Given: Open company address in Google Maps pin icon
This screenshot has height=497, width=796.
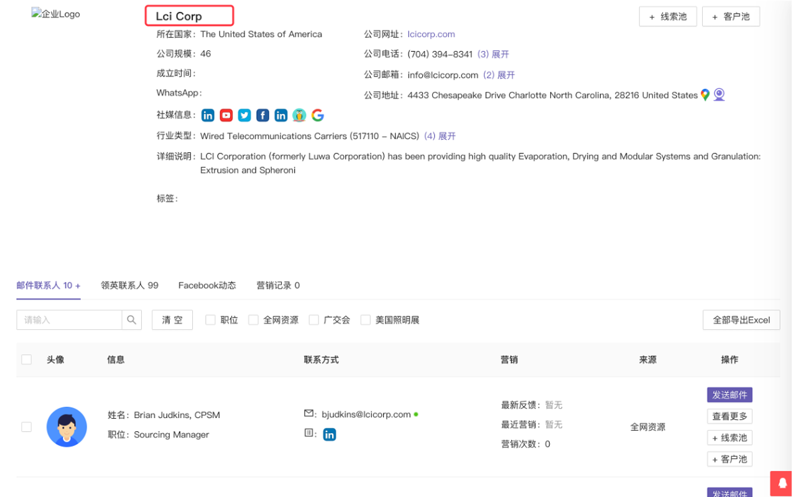Looking at the screenshot, I should point(705,95).
